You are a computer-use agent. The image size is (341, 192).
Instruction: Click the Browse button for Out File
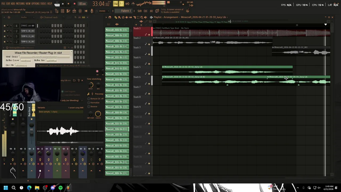[21, 65]
